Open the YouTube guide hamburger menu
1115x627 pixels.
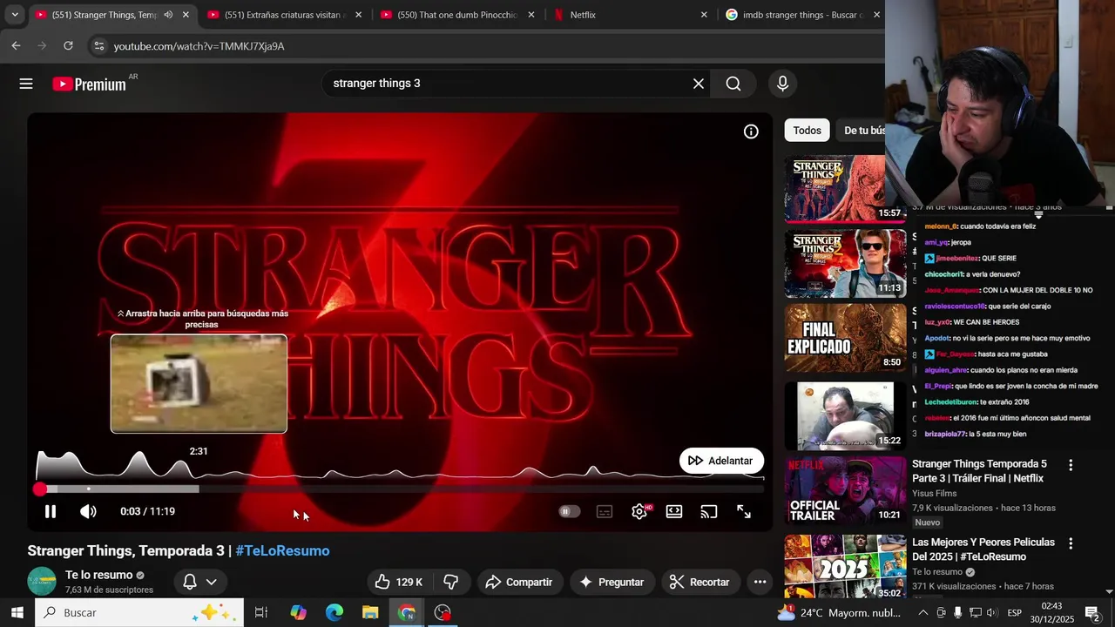(x=26, y=84)
